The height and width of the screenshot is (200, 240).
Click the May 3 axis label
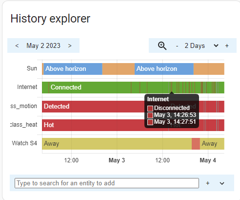(x=117, y=160)
